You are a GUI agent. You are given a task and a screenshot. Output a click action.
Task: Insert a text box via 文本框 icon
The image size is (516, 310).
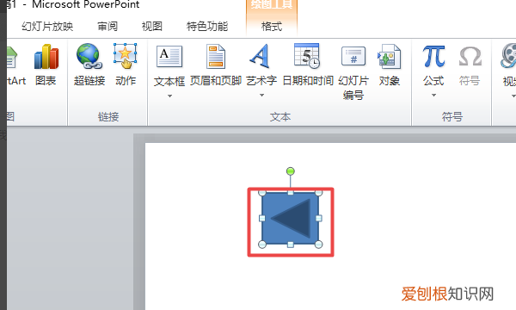pos(169,57)
